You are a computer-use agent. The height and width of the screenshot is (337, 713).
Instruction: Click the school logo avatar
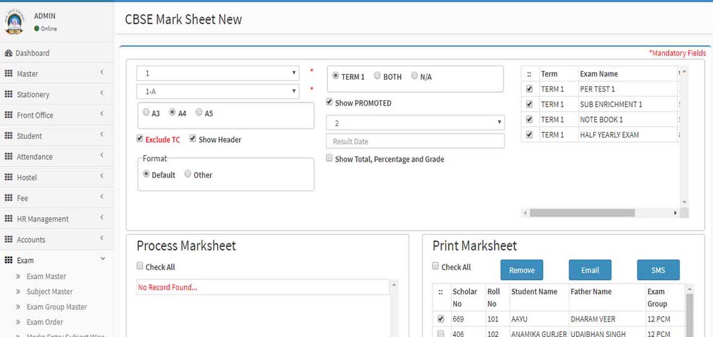tap(15, 21)
